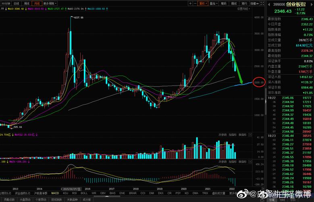The width and height of the screenshot is (314, 202).
Task: Click 改参数 in the volume panel
Action: point(223,135)
